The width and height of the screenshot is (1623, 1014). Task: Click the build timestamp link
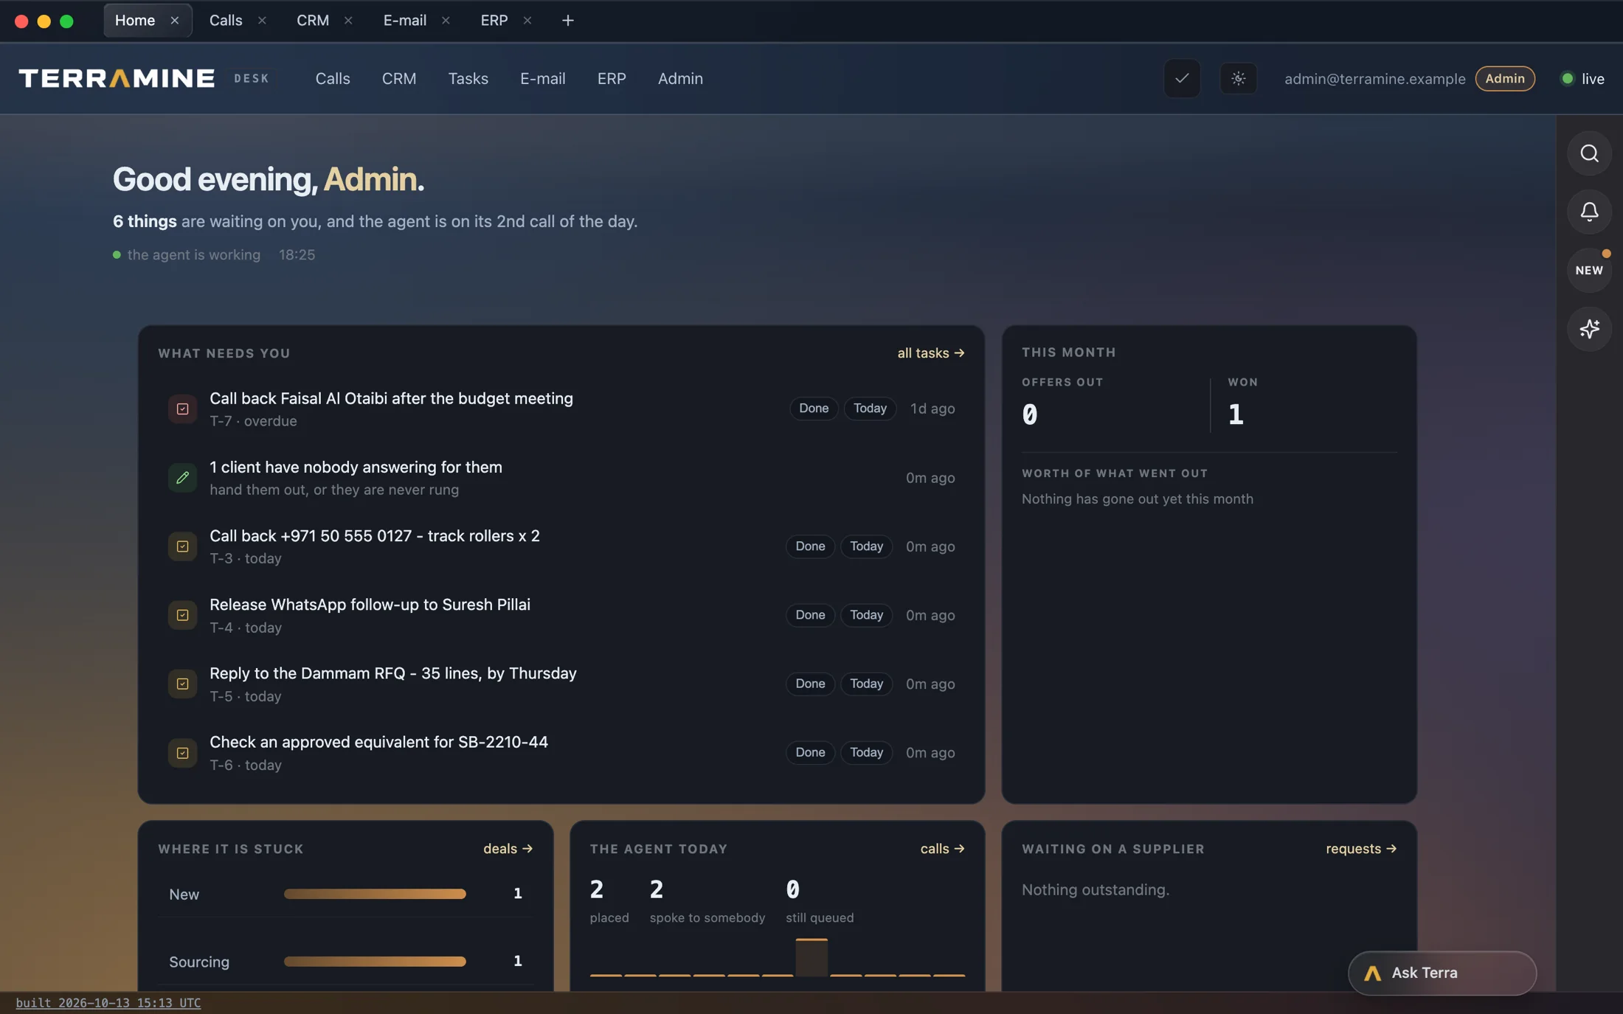tap(108, 1003)
